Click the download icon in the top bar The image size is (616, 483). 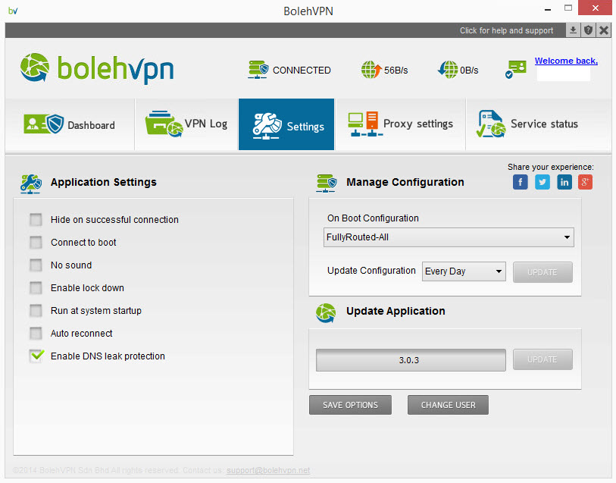click(x=573, y=30)
